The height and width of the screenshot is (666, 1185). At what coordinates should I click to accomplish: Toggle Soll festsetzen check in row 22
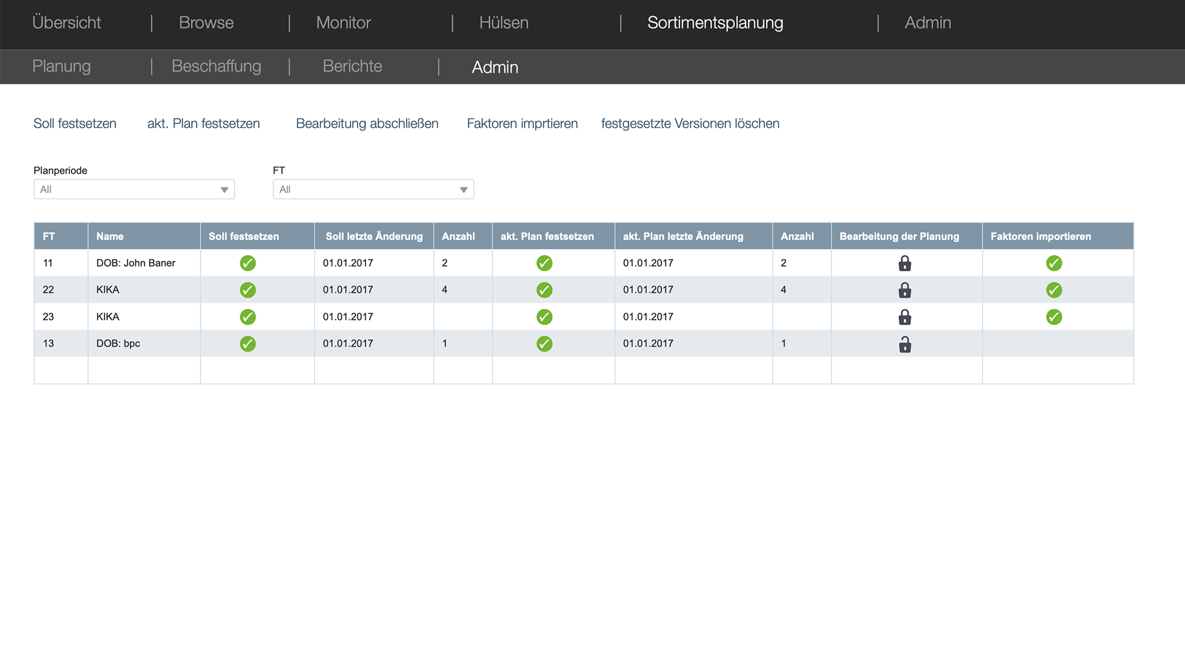click(247, 290)
